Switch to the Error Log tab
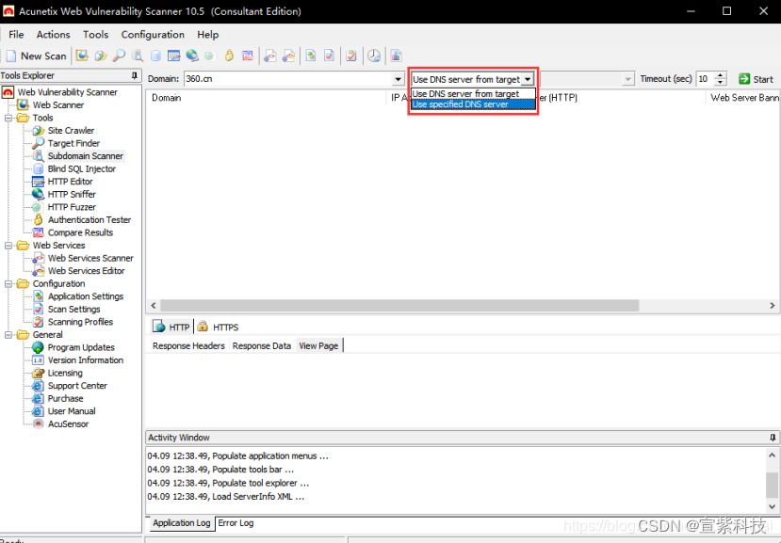This screenshot has width=781, height=543. coord(236,523)
